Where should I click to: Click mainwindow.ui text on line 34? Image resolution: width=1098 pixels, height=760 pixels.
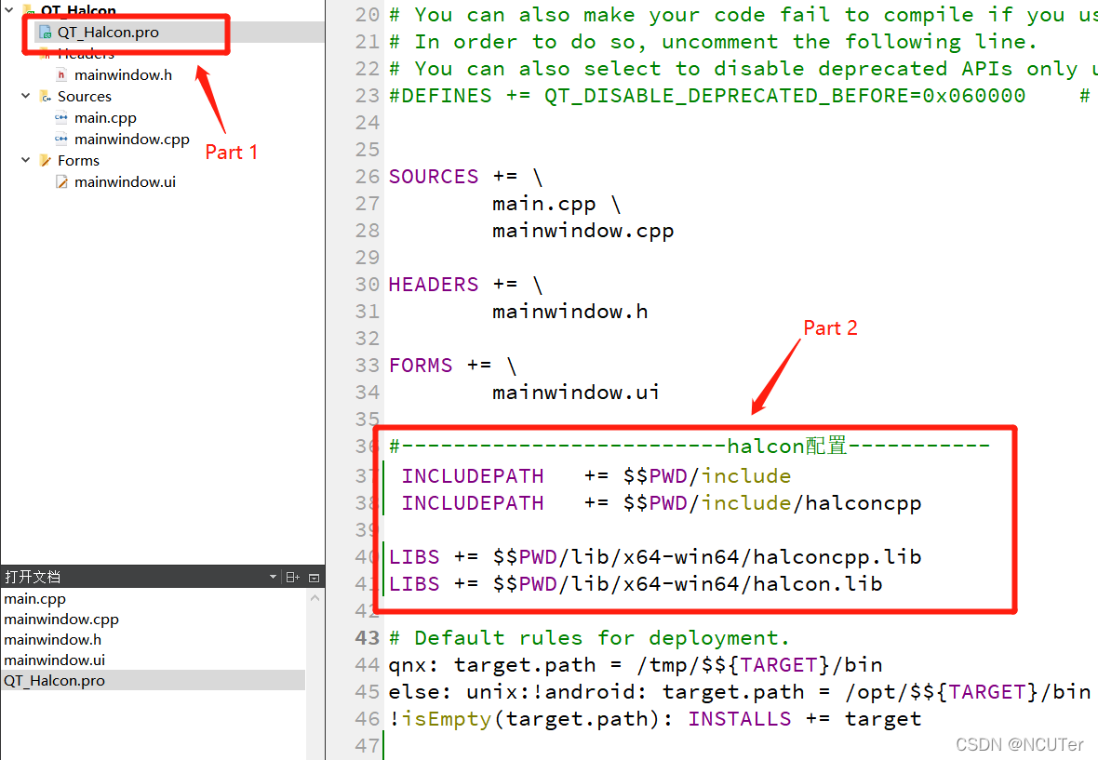[x=576, y=392]
